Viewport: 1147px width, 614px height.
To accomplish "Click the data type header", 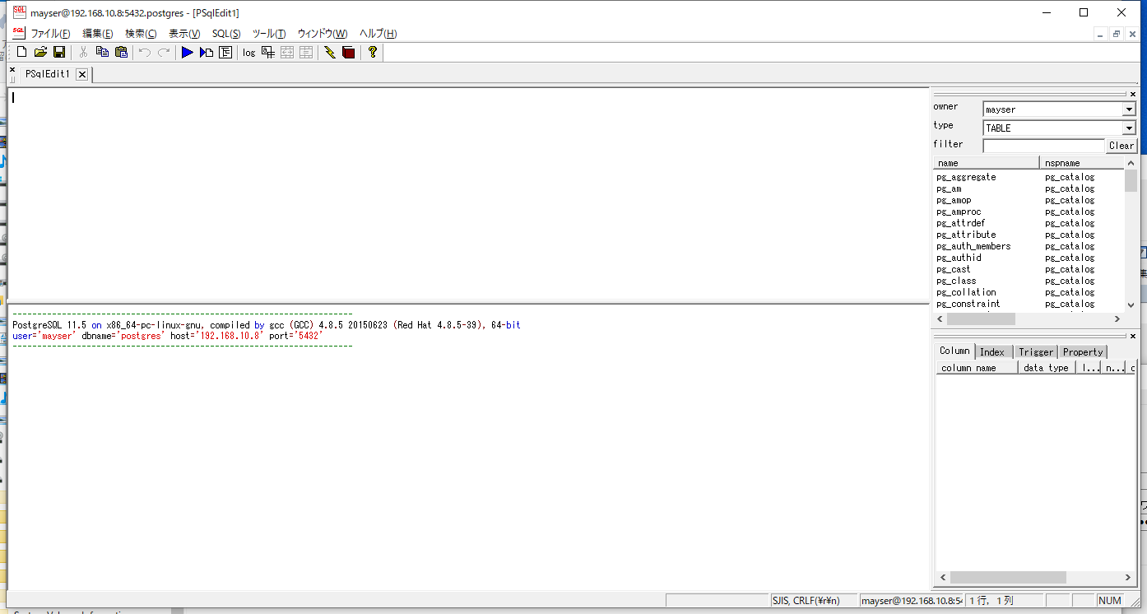I will coord(1047,368).
